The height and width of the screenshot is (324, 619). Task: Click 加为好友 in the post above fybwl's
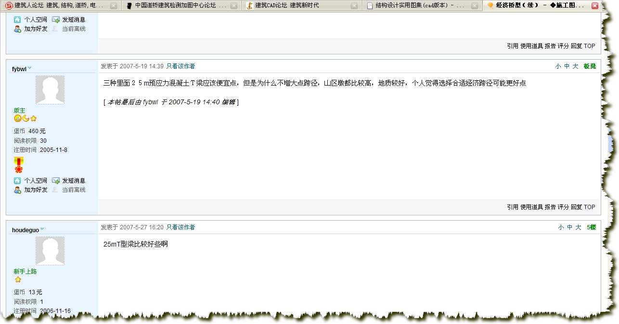[36, 29]
